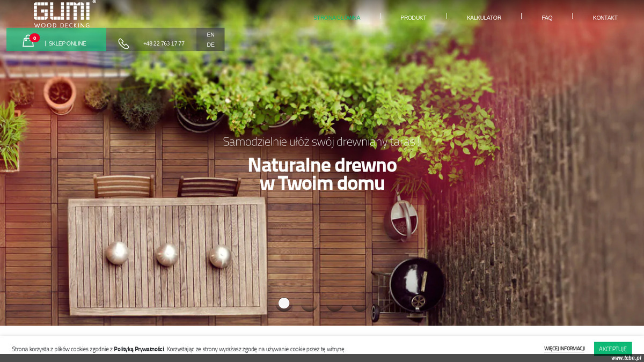Click headline Naturalne drewno w Twoim domu
This screenshot has width=644, height=362.
(322, 174)
